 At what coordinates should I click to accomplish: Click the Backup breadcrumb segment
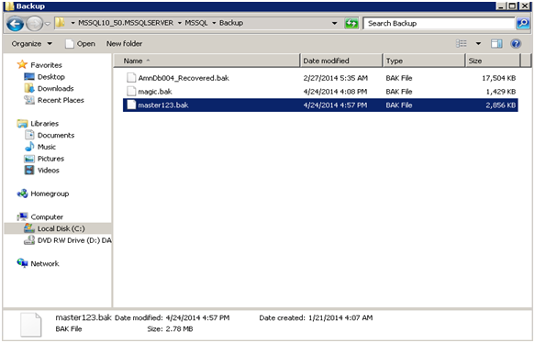coord(231,23)
